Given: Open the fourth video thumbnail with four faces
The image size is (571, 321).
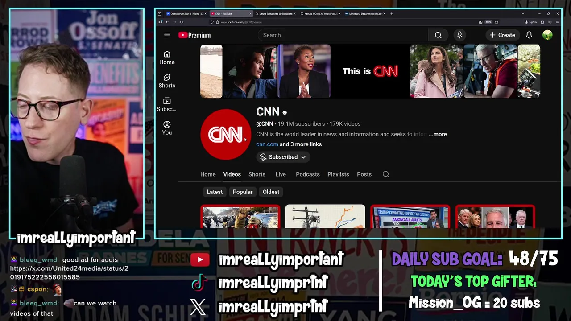Looking at the screenshot, I should [495, 217].
